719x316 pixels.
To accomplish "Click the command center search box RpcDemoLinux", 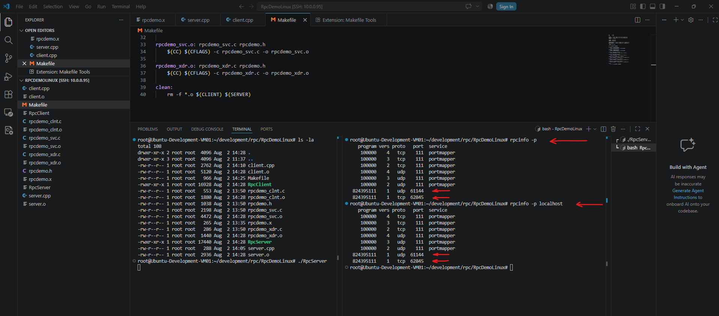I will (x=360, y=6).
